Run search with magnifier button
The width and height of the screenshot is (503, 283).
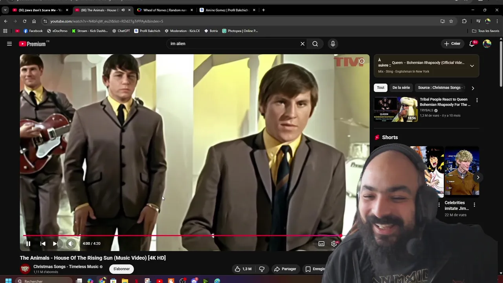(315, 44)
